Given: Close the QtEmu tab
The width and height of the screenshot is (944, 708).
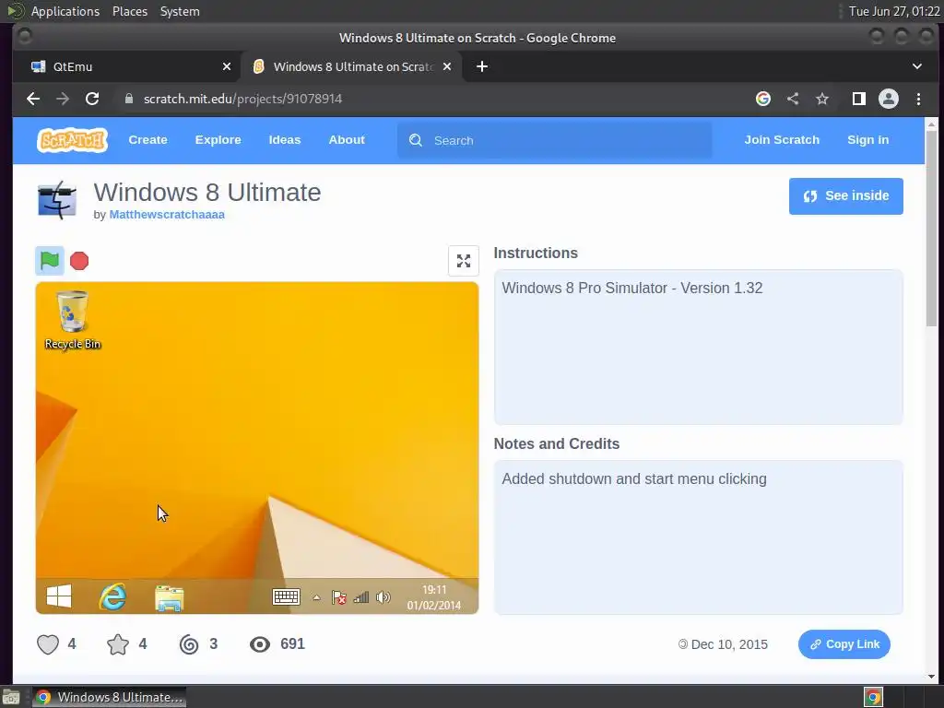Looking at the screenshot, I should (x=227, y=66).
